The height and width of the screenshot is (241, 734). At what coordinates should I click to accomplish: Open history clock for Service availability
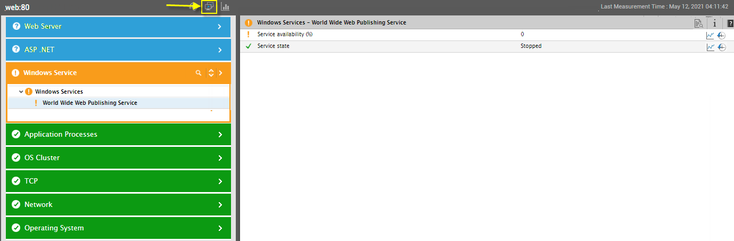tap(721, 35)
